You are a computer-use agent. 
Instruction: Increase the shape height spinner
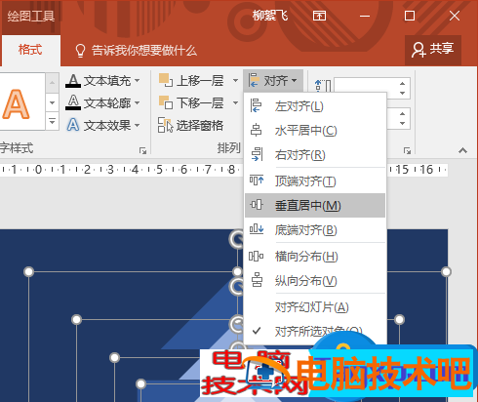click(403, 84)
